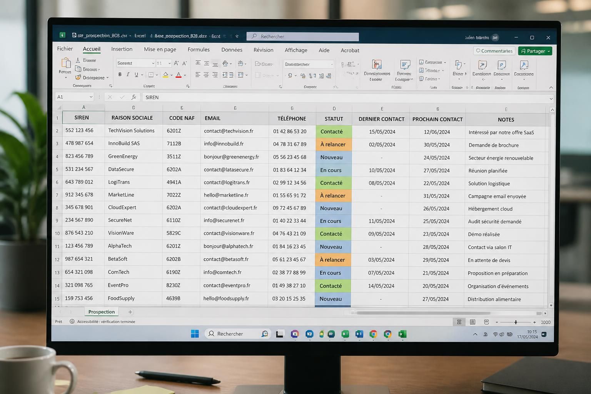This screenshot has height=394, width=591.
Task: Click the top align icon
Action: click(x=198, y=63)
